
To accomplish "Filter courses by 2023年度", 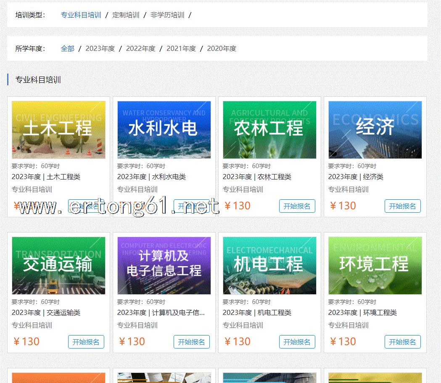I will click(x=100, y=49).
